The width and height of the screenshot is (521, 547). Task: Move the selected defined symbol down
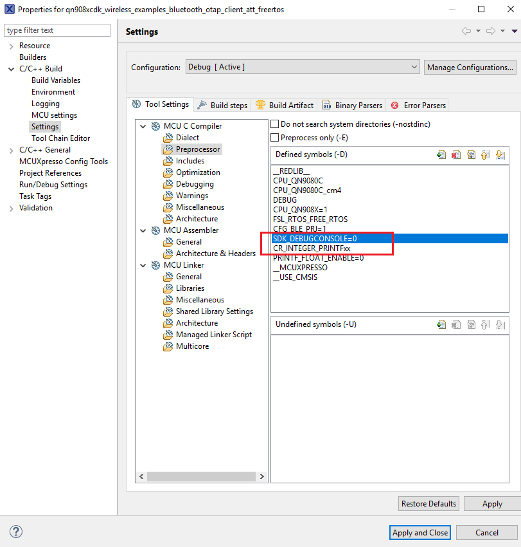click(x=500, y=154)
